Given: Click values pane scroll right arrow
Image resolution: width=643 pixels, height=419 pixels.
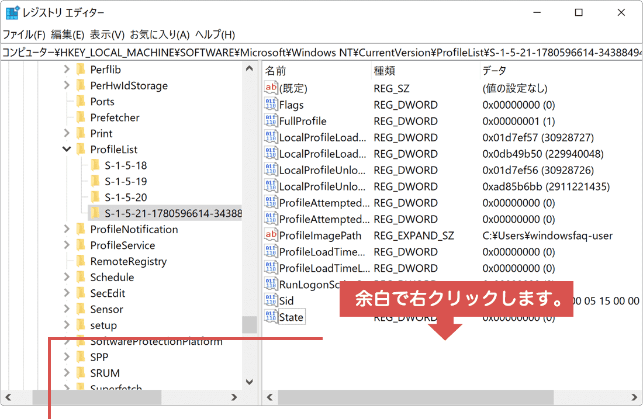Looking at the screenshot, I should (634, 397).
